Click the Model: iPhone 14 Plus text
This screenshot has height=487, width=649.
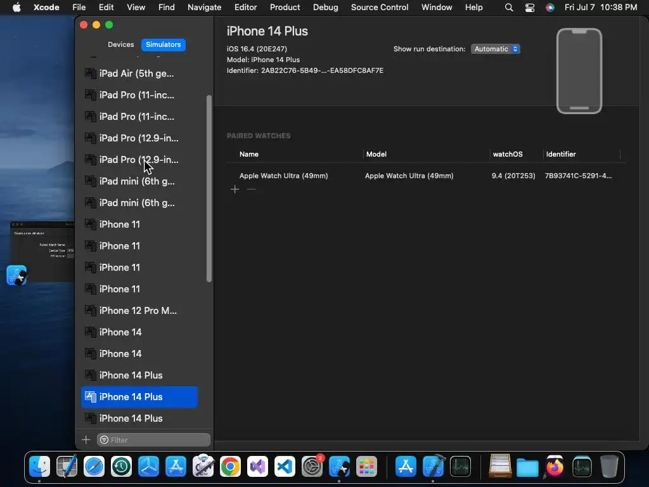click(263, 60)
